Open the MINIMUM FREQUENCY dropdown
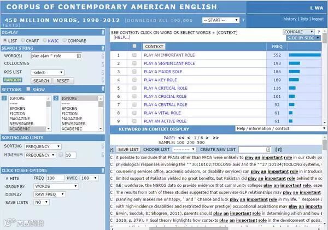This screenshot has width=328, height=230. pos(40,155)
